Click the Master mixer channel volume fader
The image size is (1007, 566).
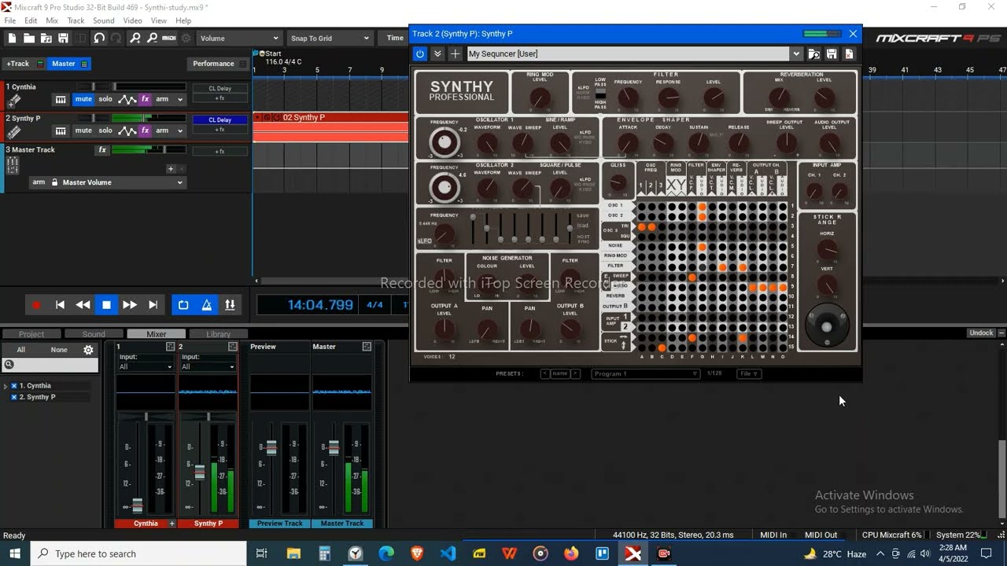tap(334, 448)
